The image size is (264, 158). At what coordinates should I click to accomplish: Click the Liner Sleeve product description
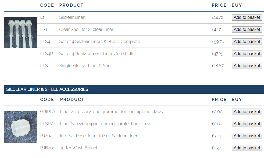click(106, 124)
